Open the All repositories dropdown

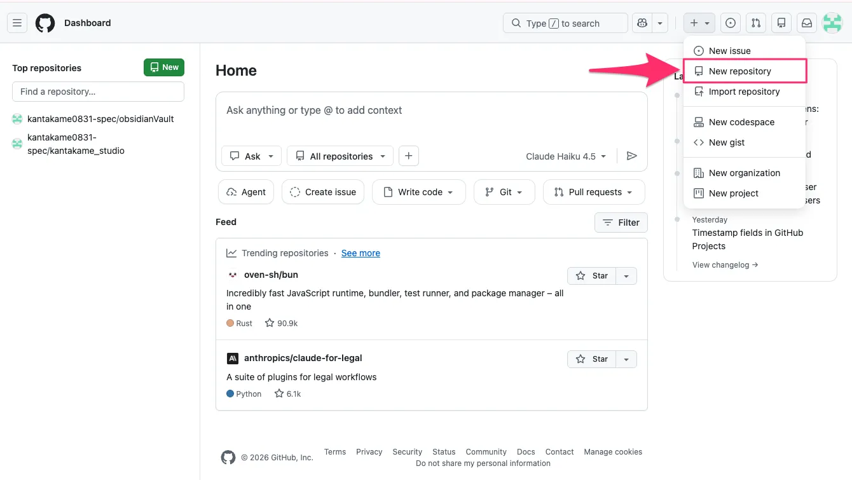(x=340, y=156)
